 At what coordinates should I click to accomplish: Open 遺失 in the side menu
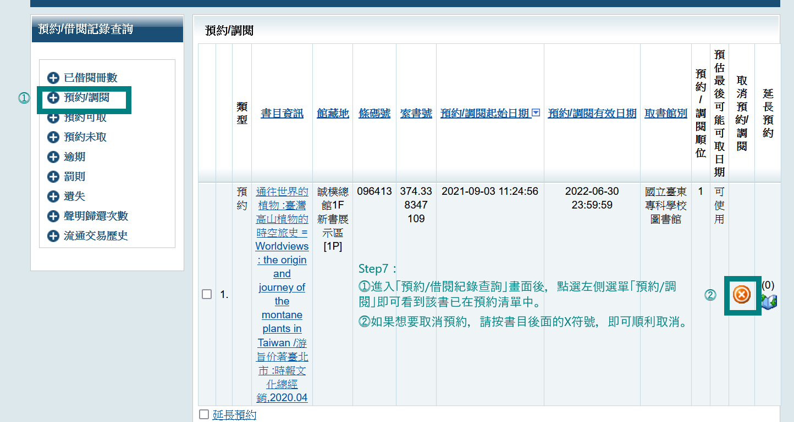pyautogui.click(x=75, y=196)
